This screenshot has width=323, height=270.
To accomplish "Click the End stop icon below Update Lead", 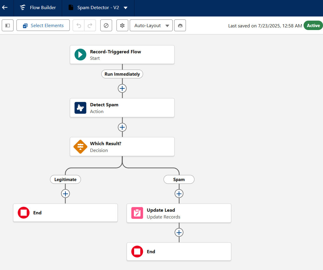I will tap(137, 252).
